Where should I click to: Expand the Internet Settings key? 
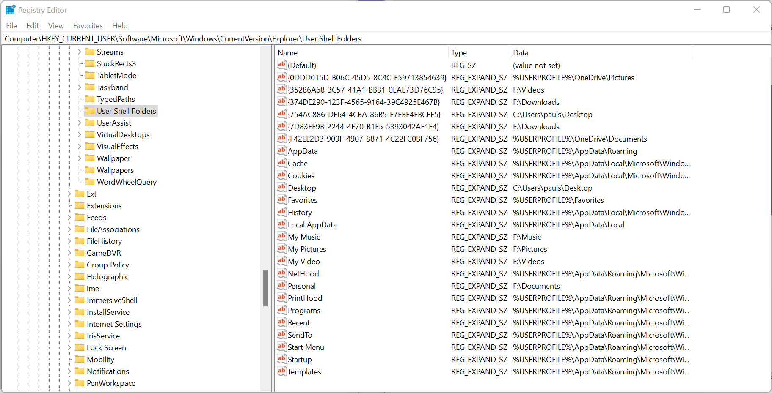[69, 324]
